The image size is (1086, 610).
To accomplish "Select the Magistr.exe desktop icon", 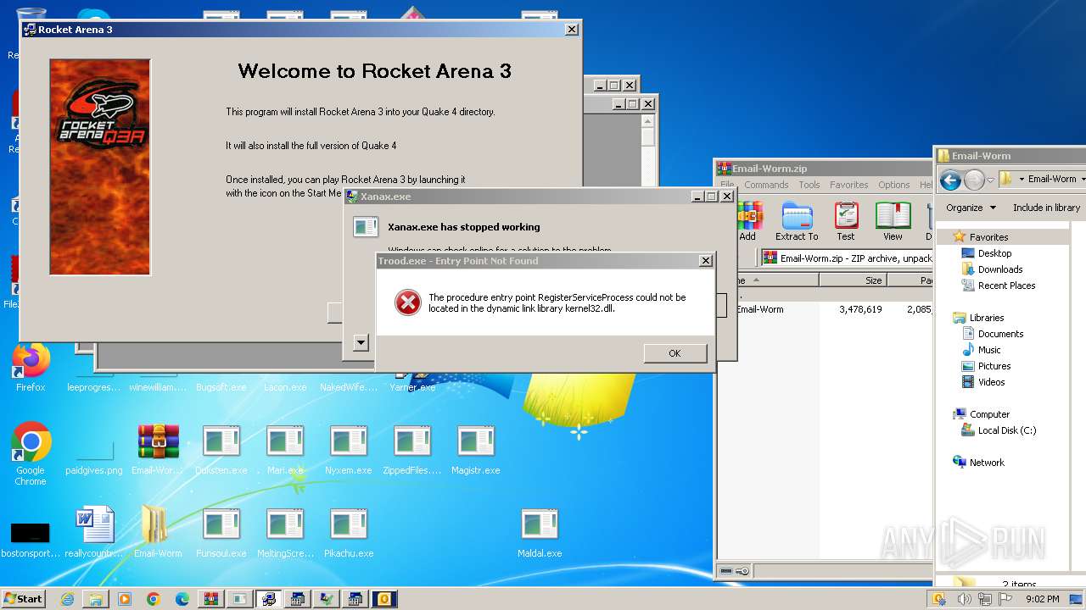I will [x=475, y=450].
